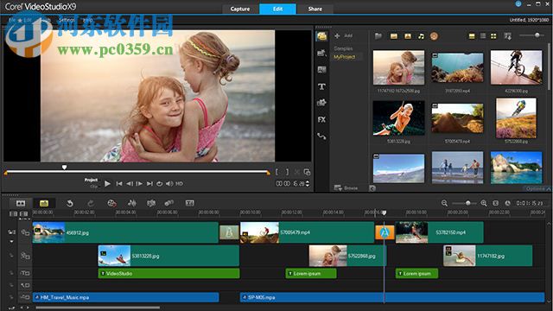Select the Samples library folder
Screen dimensions: 553x311
click(343, 48)
